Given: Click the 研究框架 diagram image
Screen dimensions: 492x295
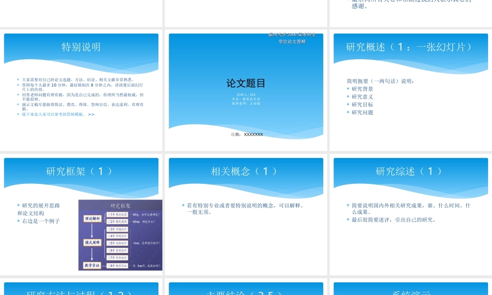Looking at the screenshot, I should click(x=121, y=236).
